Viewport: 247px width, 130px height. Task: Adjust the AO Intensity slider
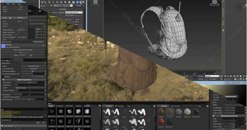[x=29, y=82]
